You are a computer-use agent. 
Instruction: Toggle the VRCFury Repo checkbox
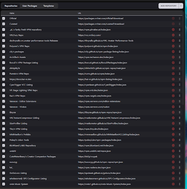coord(4,35)
